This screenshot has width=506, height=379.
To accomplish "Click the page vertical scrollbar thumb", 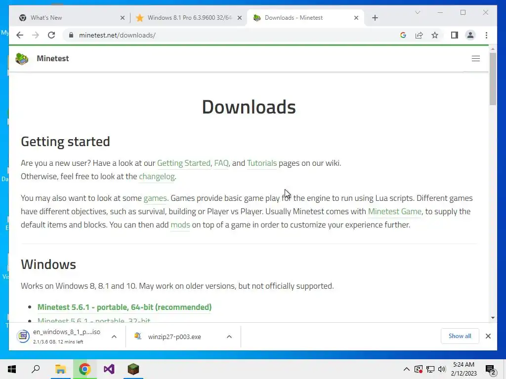I will [x=493, y=79].
